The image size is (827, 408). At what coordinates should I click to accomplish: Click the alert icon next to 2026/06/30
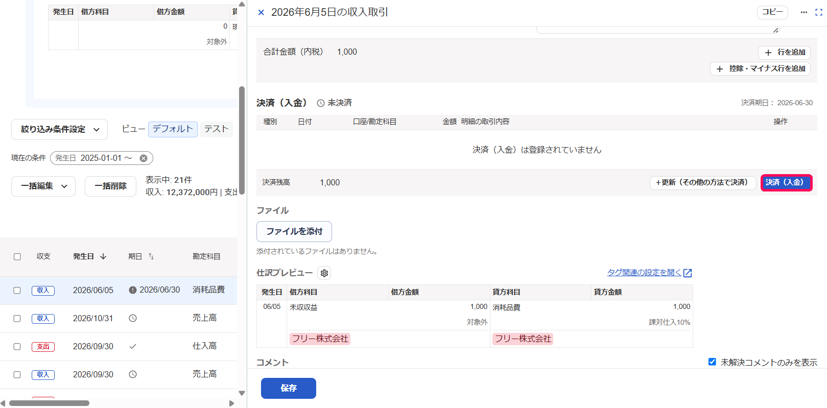click(x=133, y=290)
